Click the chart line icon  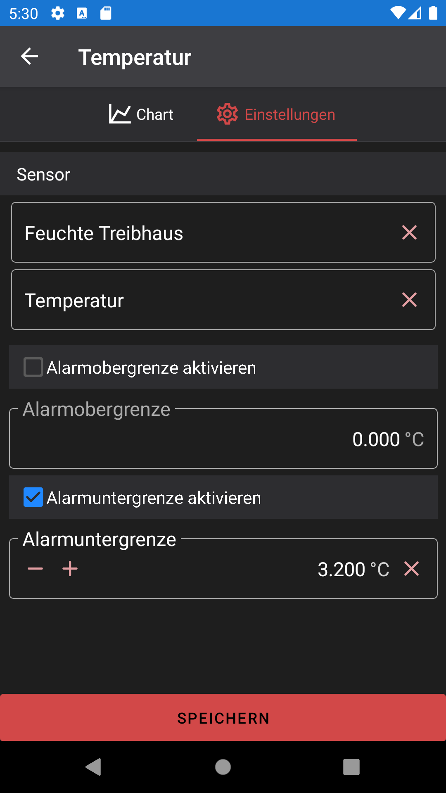click(120, 114)
